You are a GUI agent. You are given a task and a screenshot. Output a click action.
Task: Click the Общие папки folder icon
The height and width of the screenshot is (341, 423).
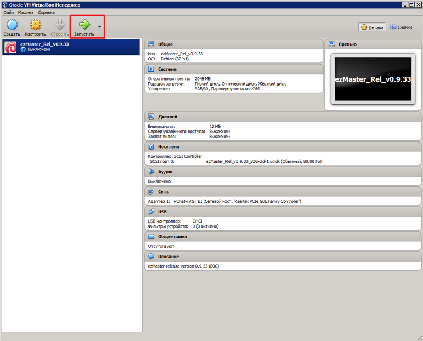click(151, 236)
